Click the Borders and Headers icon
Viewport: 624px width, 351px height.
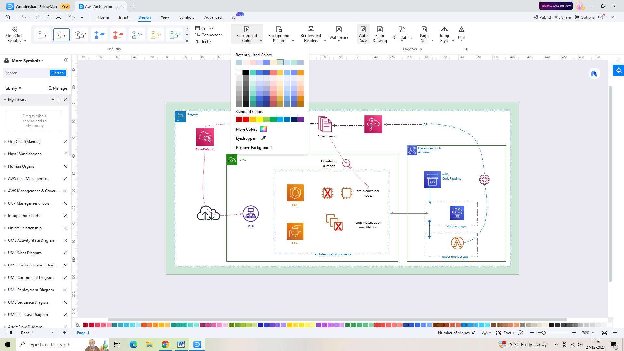pos(311,29)
